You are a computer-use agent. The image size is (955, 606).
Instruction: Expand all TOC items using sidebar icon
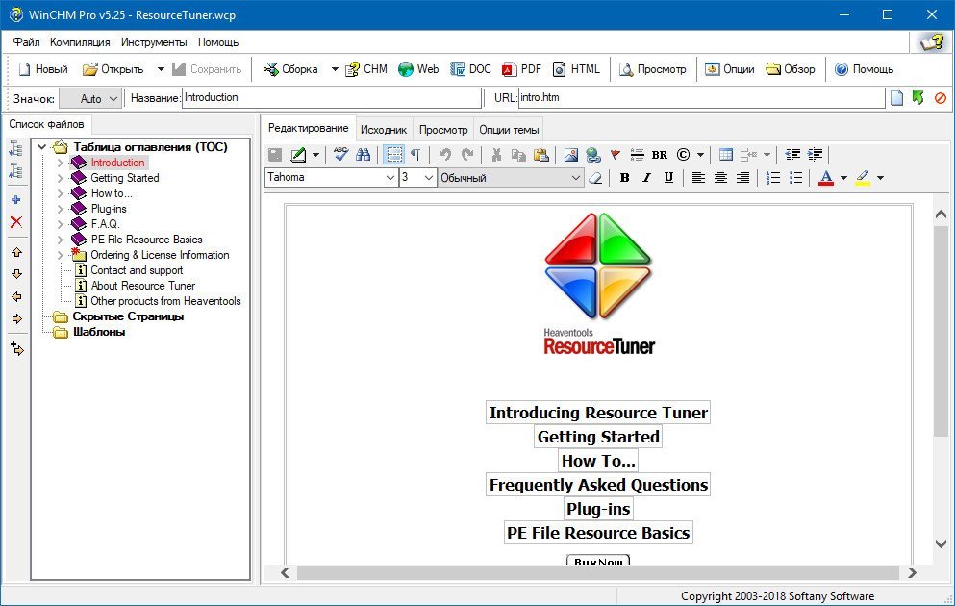(x=15, y=148)
